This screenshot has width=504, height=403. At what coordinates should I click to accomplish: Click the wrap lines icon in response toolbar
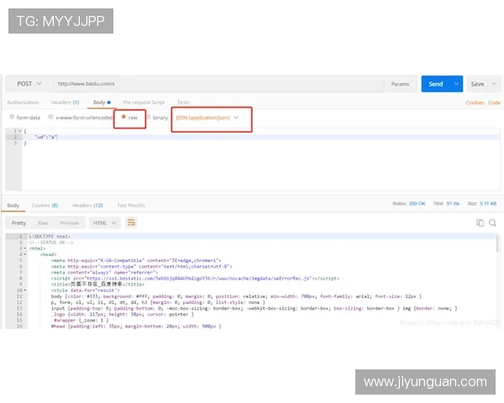[131, 222]
